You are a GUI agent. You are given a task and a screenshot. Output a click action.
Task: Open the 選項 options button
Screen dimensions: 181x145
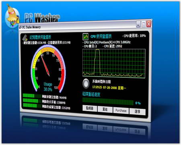point(138,112)
